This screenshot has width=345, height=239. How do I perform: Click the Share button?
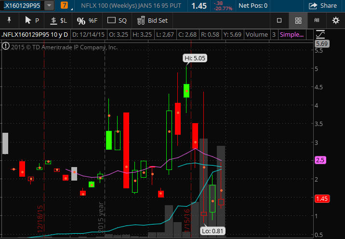click(x=323, y=6)
